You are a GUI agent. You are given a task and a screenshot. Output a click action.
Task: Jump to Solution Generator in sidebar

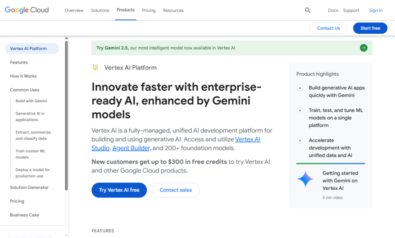click(29, 188)
